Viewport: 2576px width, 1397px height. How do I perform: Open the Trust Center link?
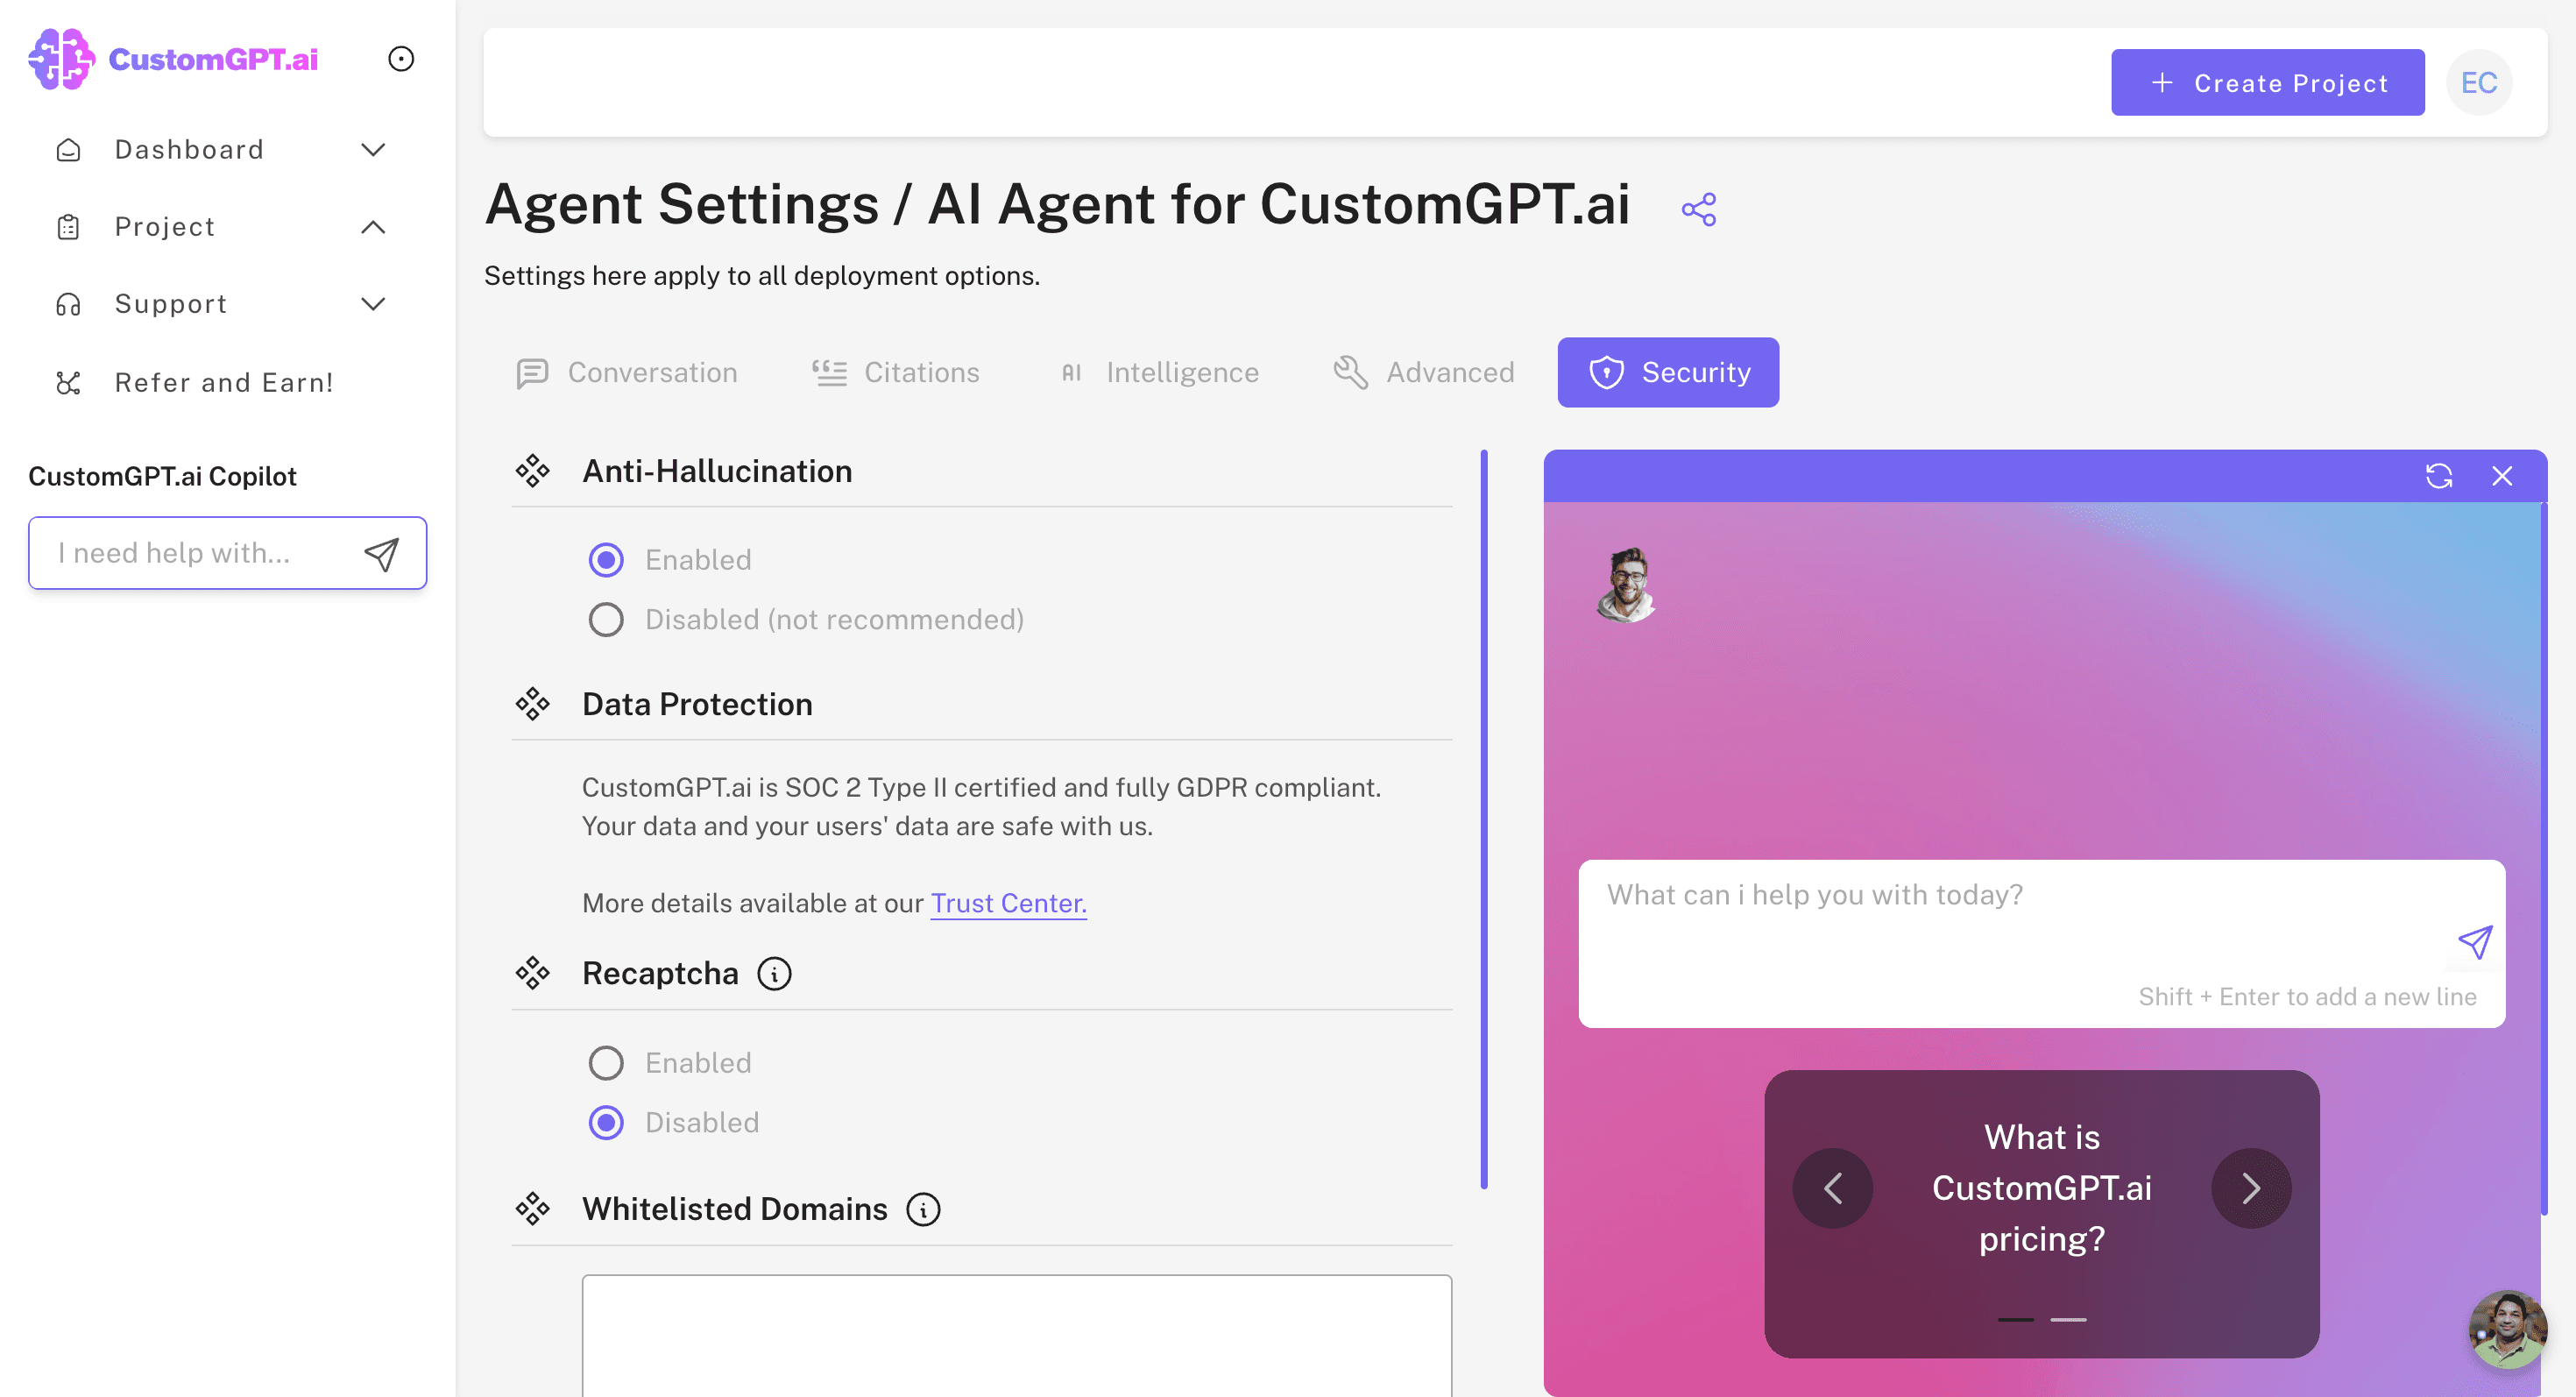[1008, 903]
